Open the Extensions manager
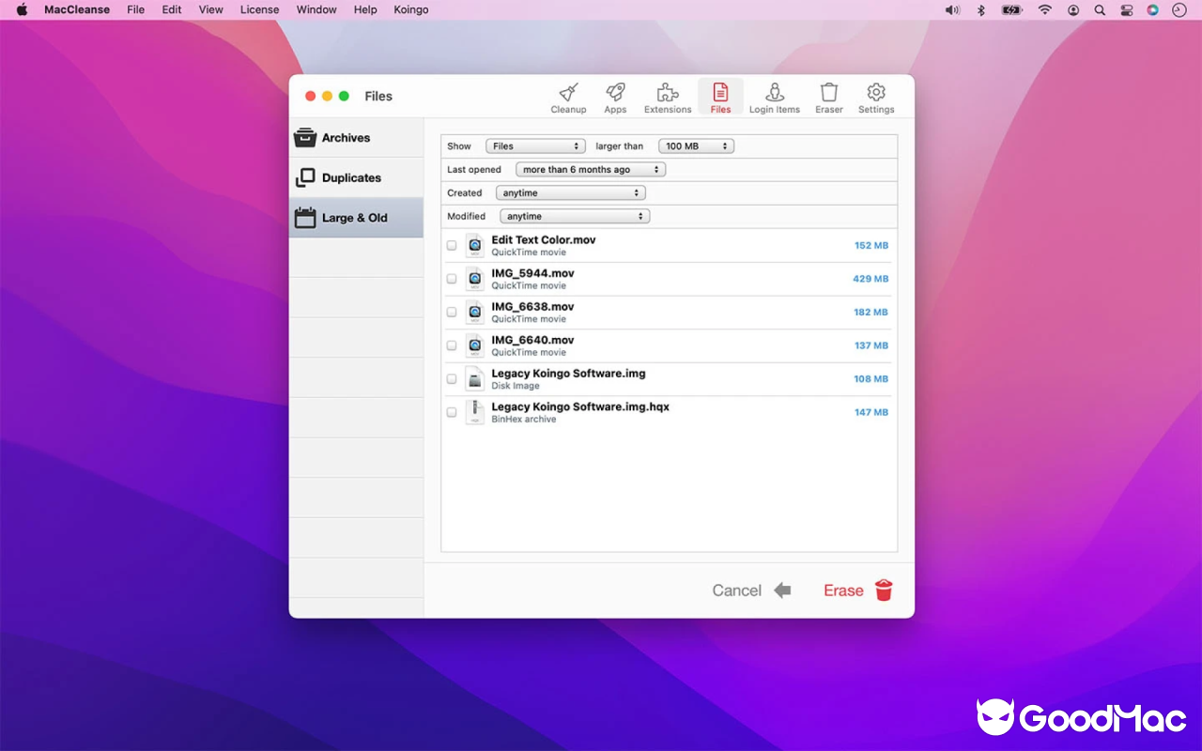Screen dimensions: 1202x751 pos(667,97)
